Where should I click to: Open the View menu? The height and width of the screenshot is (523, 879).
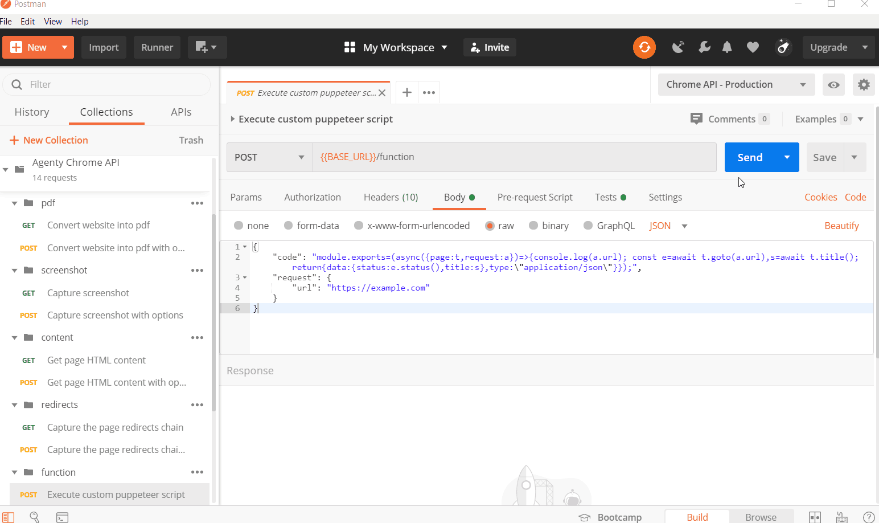(53, 21)
